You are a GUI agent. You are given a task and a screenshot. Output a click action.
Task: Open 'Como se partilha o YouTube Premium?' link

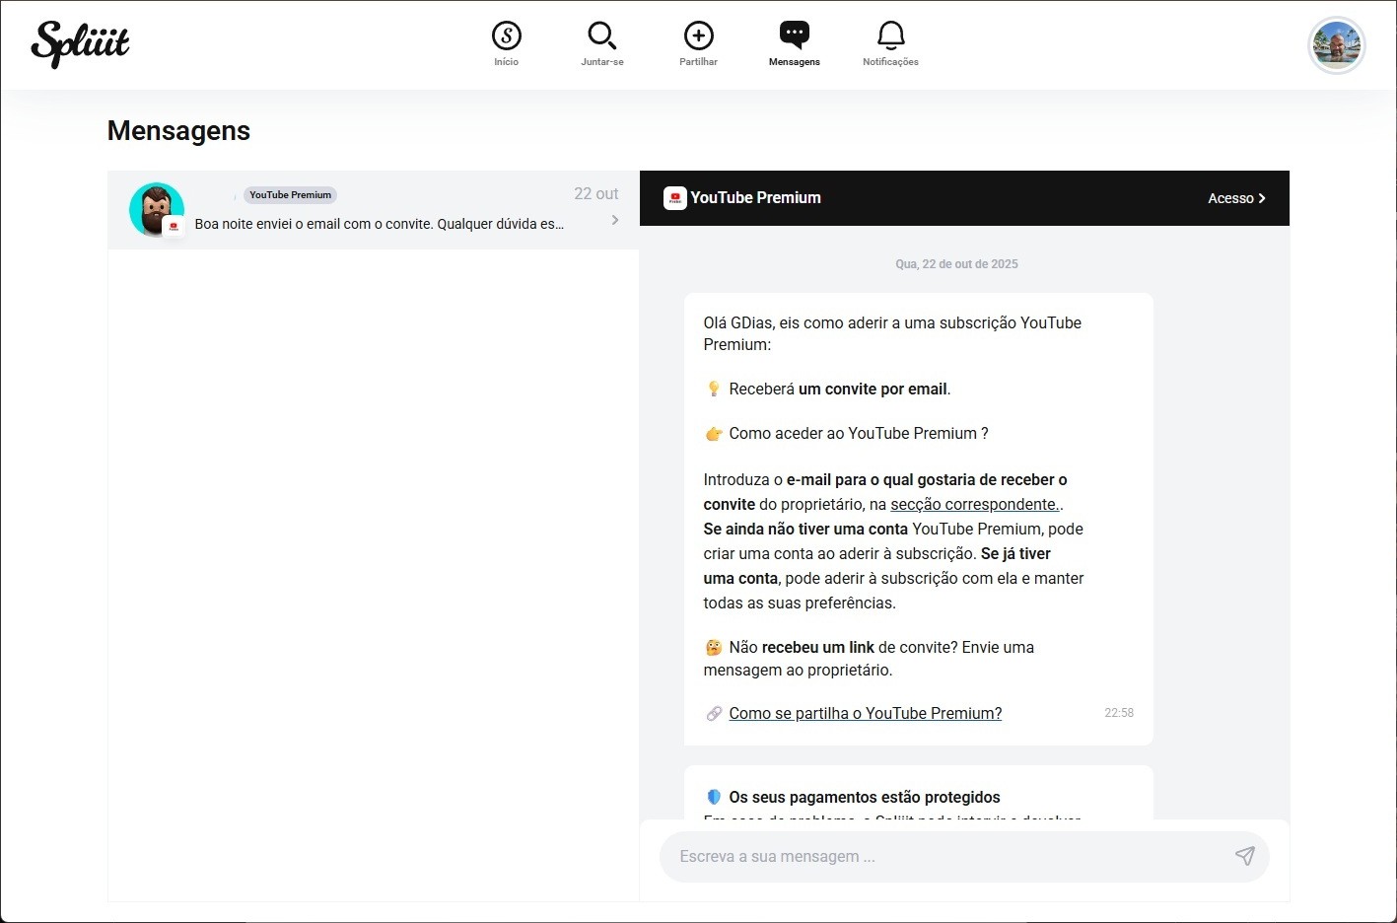point(865,713)
